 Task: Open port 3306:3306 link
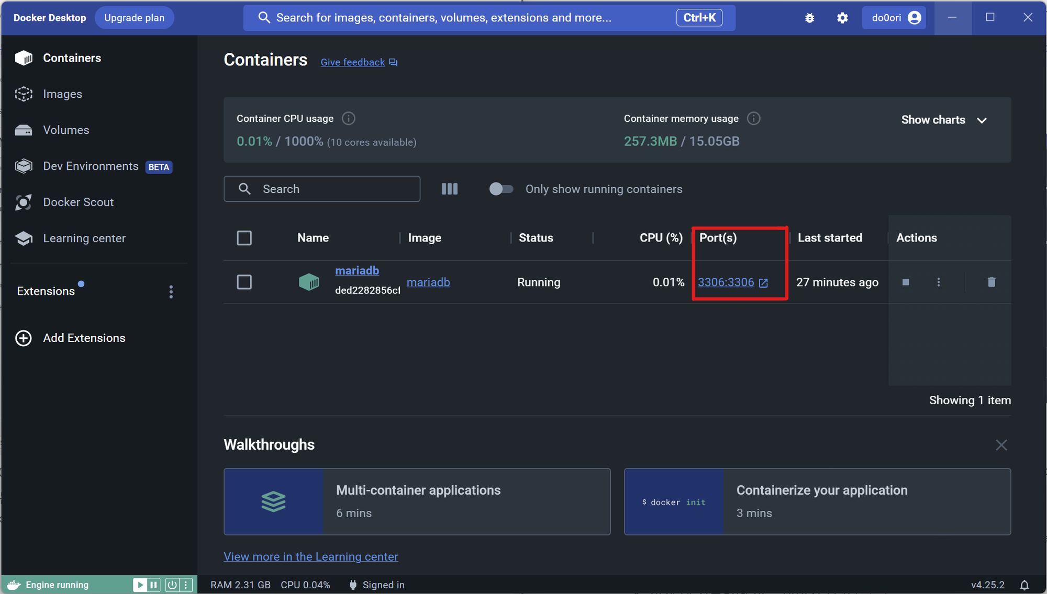(726, 282)
